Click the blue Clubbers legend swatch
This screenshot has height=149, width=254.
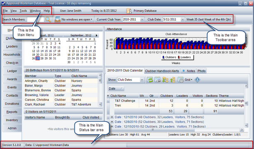(x=163, y=57)
